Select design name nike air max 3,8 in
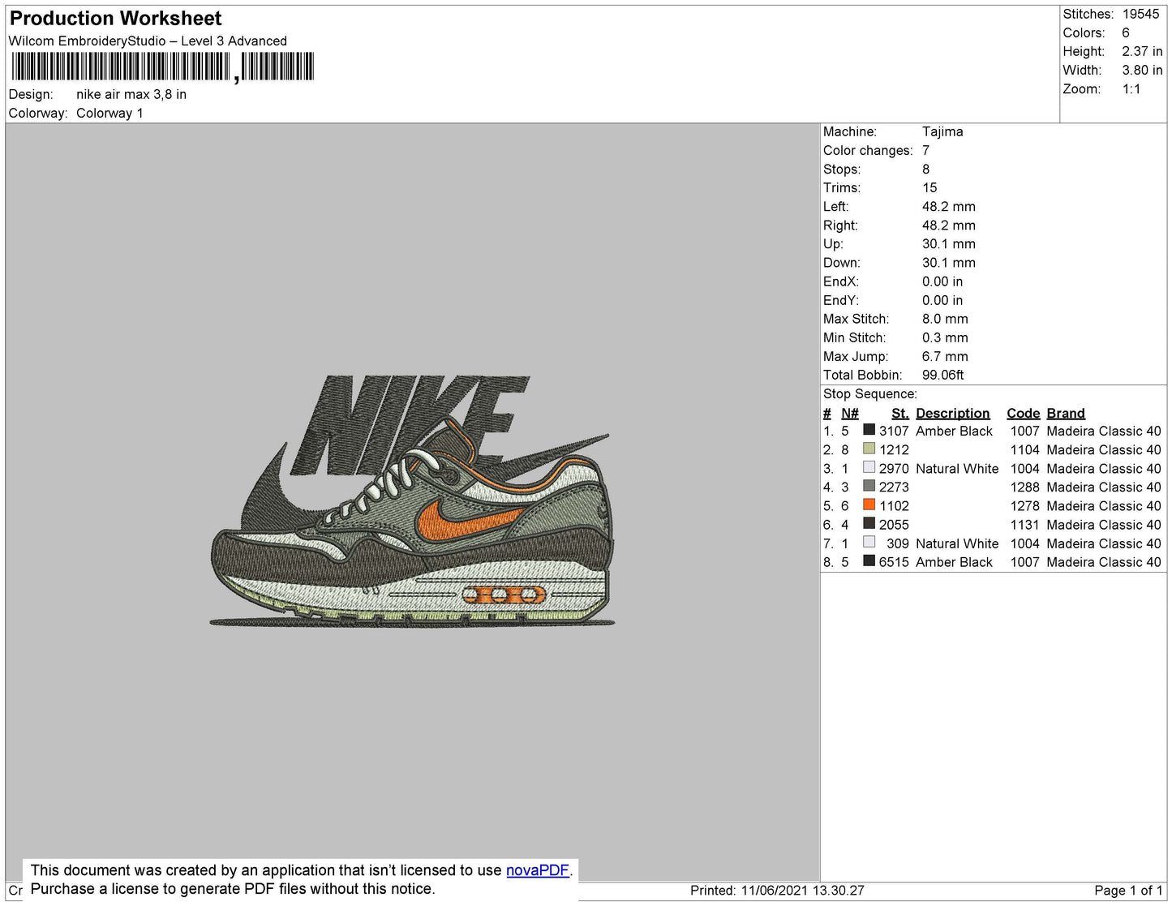The height and width of the screenshot is (906, 1172). click(131, 94)
